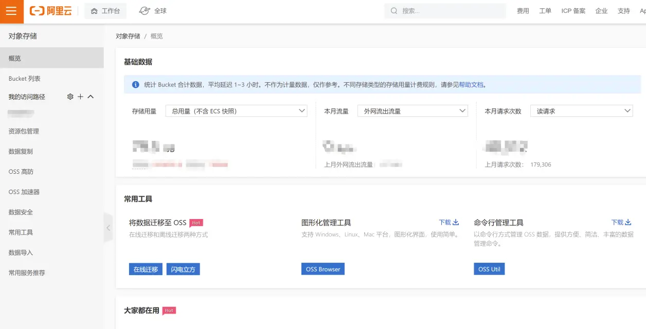
Task: Click the OSS Browser button
Action: click(323, 269)
